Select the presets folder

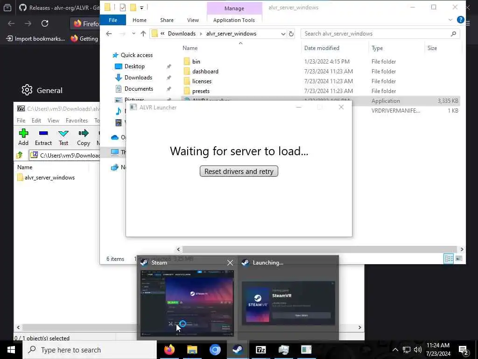pos(201,91)
